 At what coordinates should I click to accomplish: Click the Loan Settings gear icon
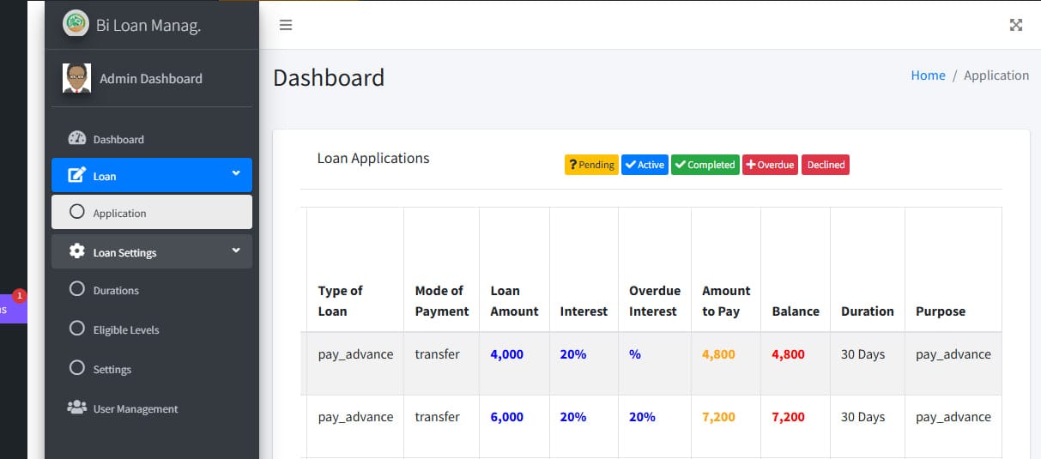click(77, 252)
